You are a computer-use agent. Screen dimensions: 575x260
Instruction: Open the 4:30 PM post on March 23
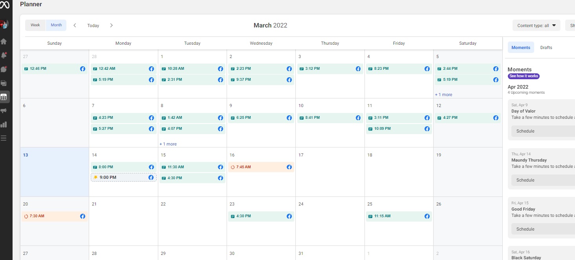(x=261, y=216)
